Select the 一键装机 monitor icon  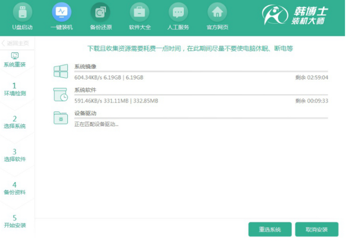click(x=61, y=12)
